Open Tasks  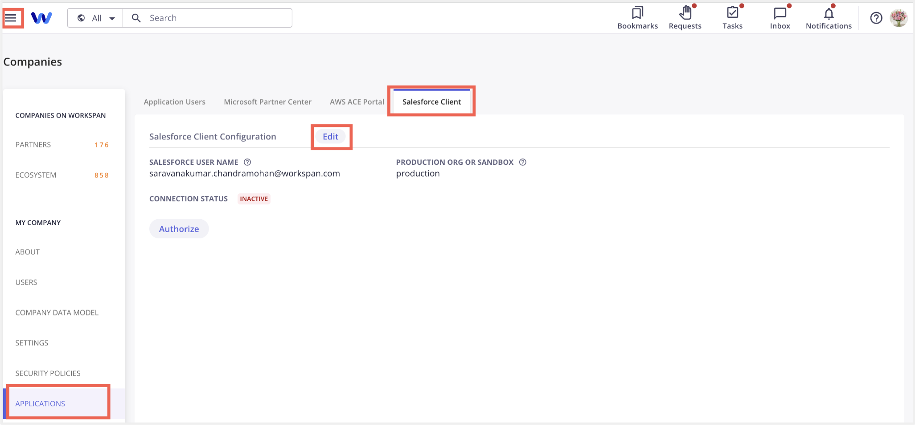(732, 18)
